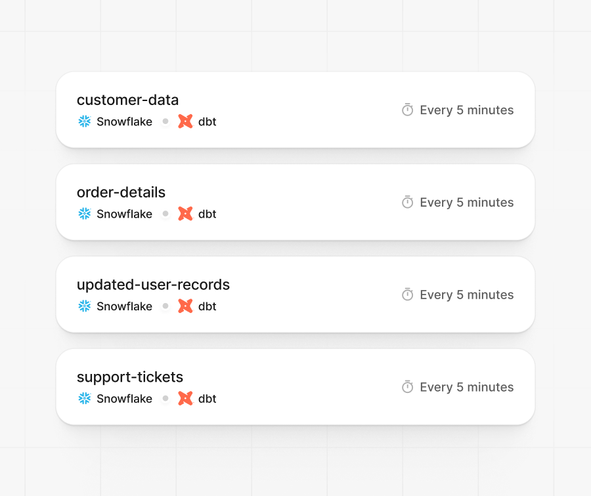Select the Snowflake icon under order-details

point(84,214)
